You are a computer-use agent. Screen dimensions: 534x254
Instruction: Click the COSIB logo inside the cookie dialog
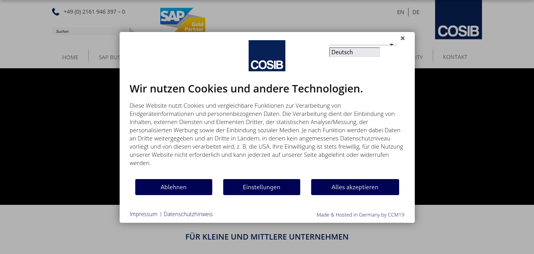tap(267, 56)
